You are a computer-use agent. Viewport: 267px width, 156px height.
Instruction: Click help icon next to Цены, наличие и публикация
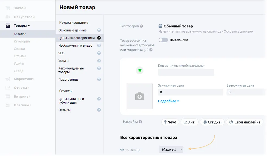click(x=99, y=99)
